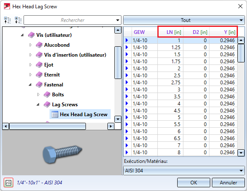Select the Fastenal tree label
247x191 pixels.
(x=54, y=85)
